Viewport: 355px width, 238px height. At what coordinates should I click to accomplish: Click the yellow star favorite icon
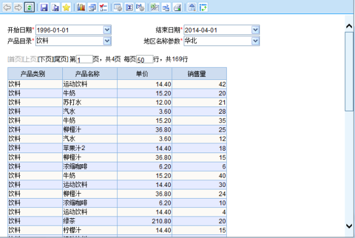pos(66,7)
